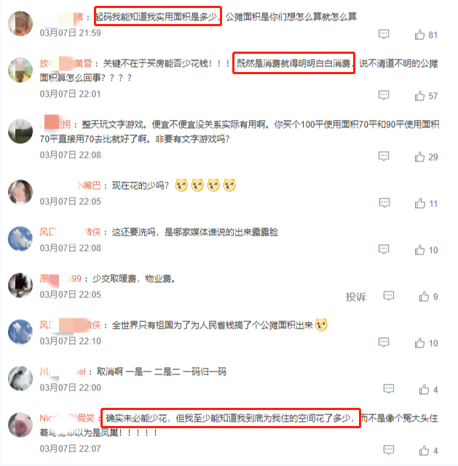This screenshot has width=458, height=466.
Task: Open reply on the 22:01 comment
Action: [384, 95]
